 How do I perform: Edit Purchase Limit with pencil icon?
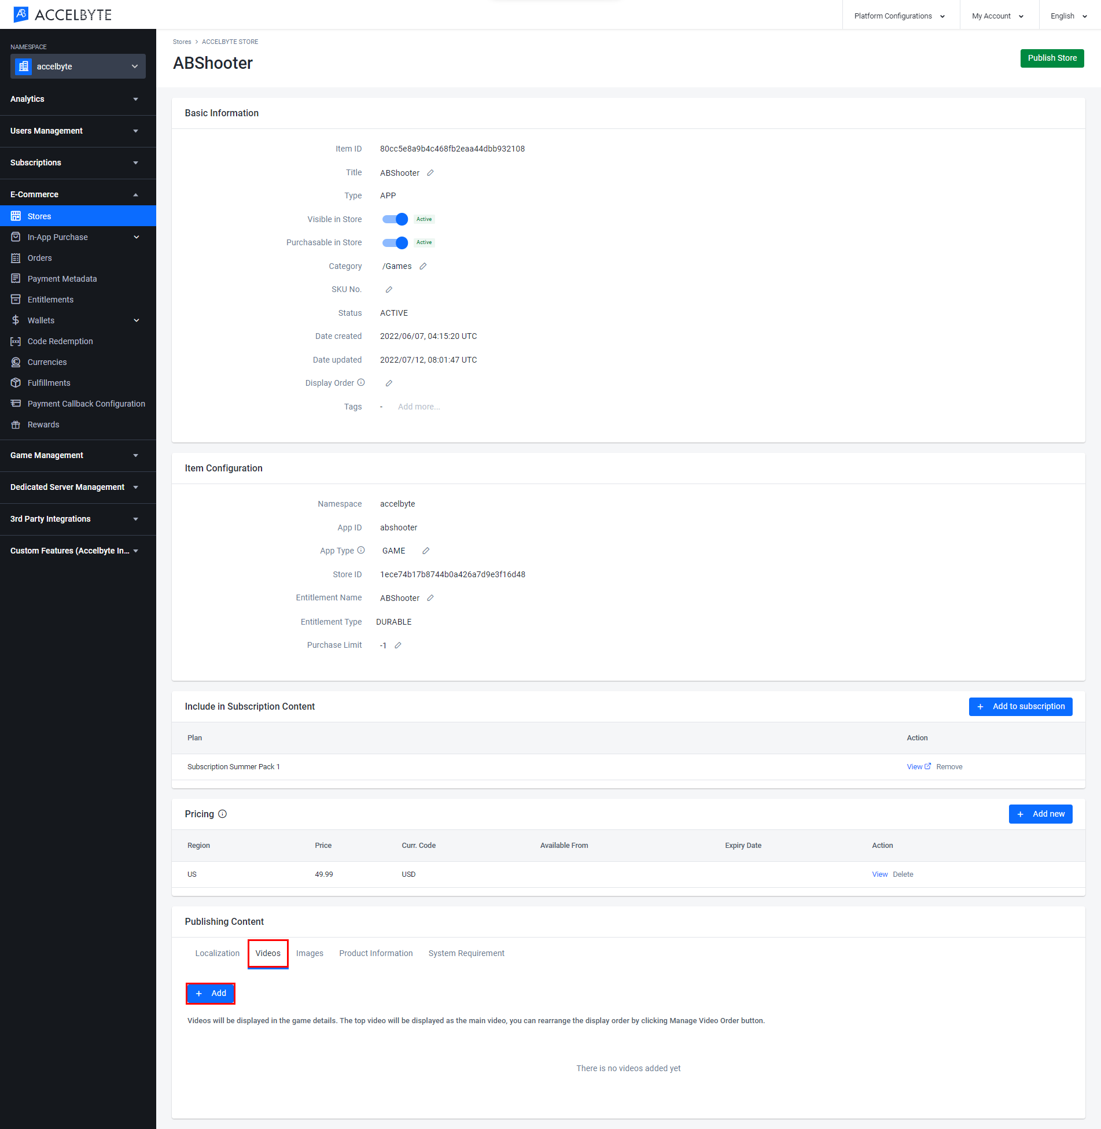(x=398, y=645)
